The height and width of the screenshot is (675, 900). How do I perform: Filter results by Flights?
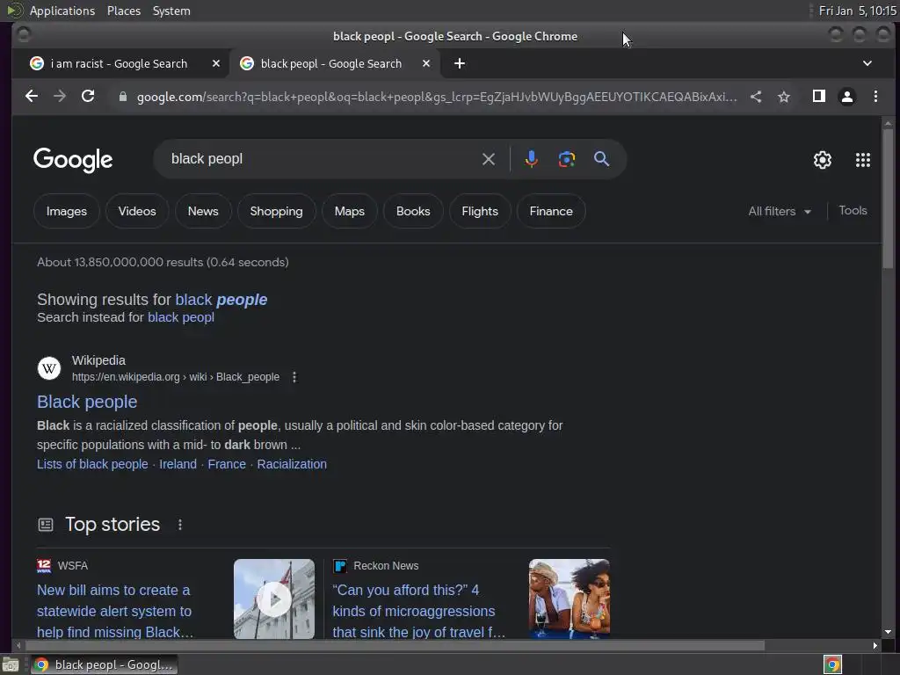click(480, 211)
